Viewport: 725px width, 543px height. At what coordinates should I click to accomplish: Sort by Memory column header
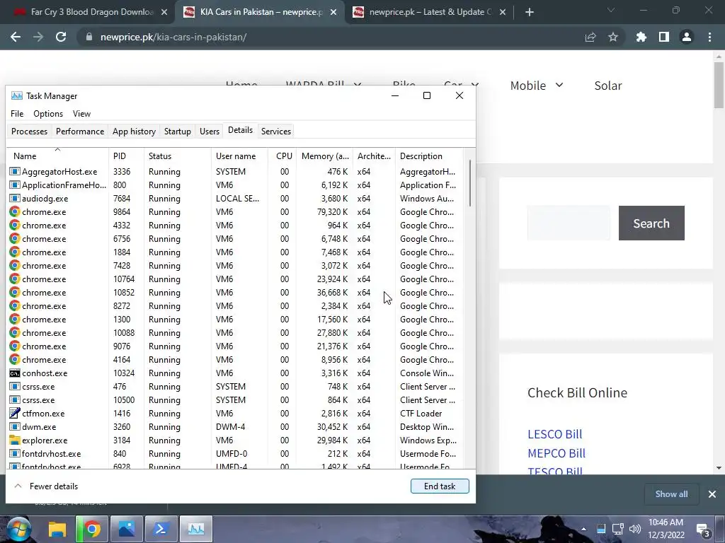(324, 156)
